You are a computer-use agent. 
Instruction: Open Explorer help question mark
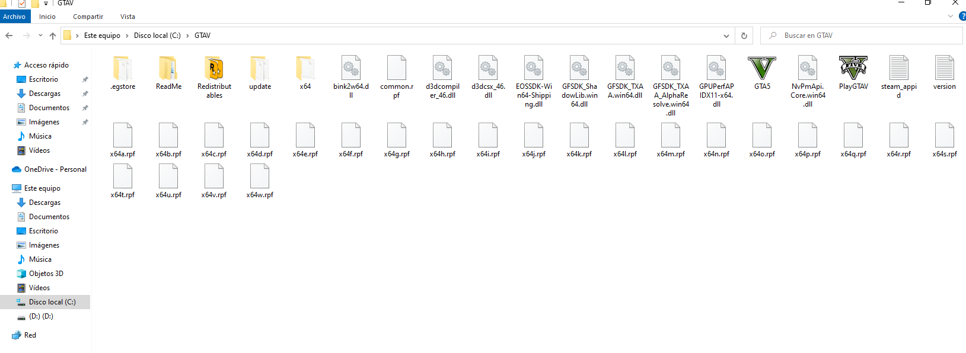click(962, 17)
